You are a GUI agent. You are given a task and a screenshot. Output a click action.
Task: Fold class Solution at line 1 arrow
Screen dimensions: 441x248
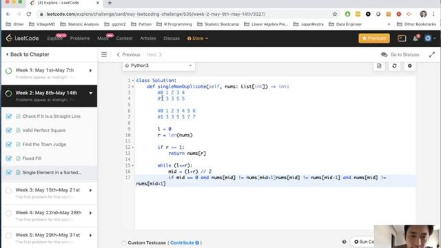coord(133,81)
